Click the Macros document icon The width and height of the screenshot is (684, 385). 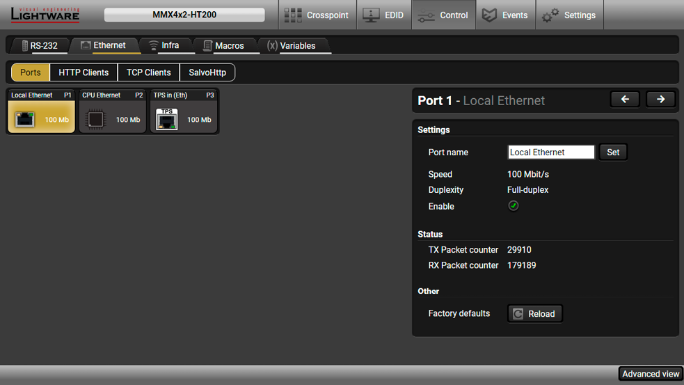point(207,45)
